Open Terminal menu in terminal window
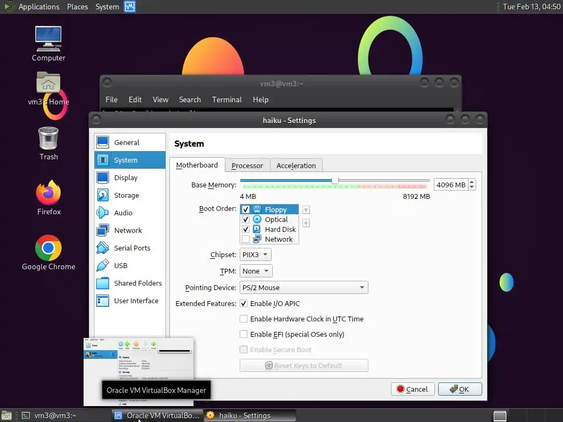 point(227,99)
